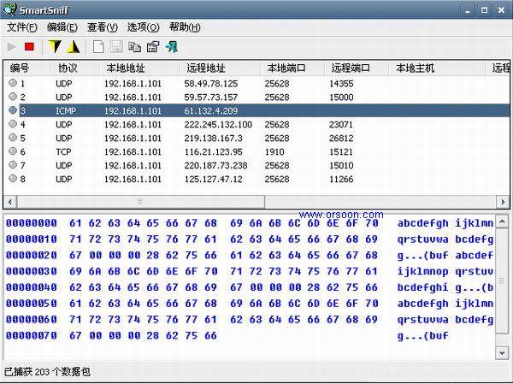
Task: Click remote port value 15121
Action: [x=341, y=152]
